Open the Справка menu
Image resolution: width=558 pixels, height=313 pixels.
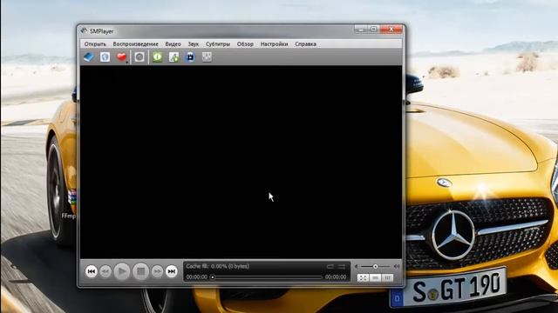pyautogui.click(x=305, y=44)
